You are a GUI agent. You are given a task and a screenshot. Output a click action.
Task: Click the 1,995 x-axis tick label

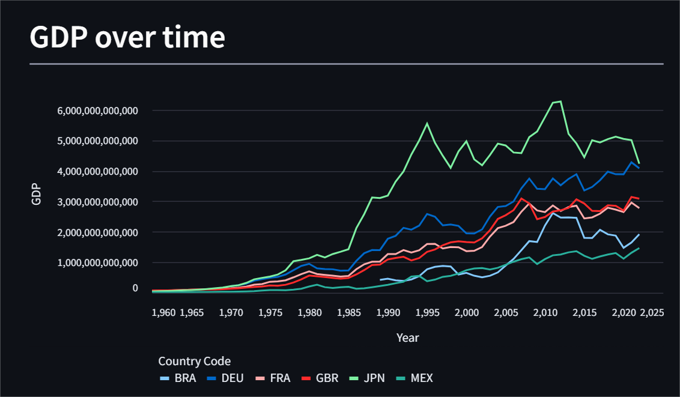pyautogui.click(x=428, y=313)
